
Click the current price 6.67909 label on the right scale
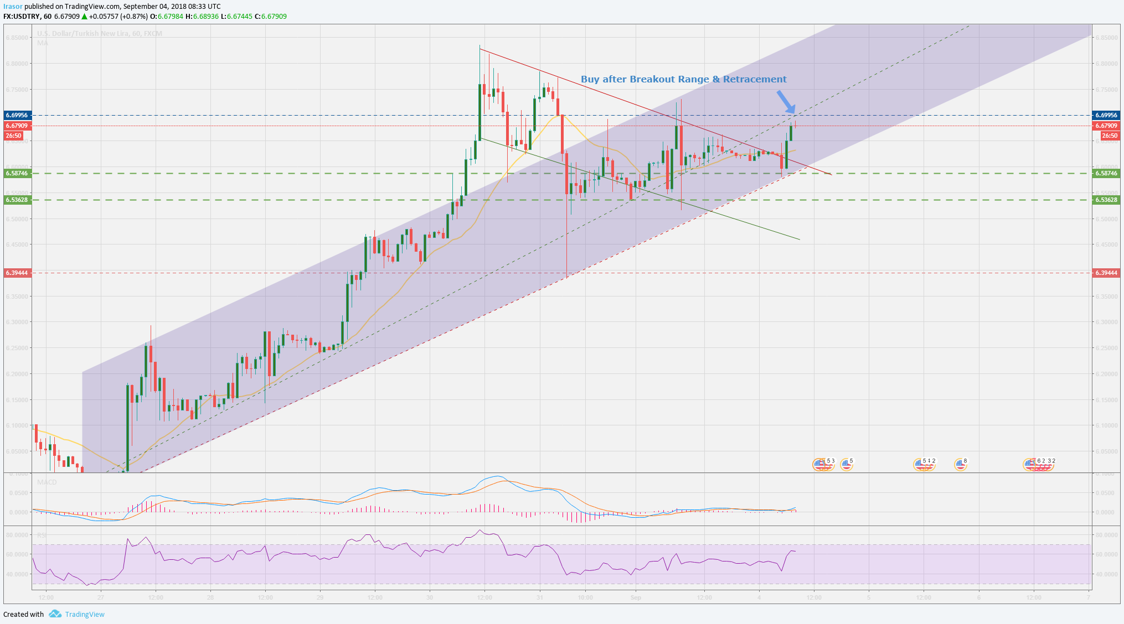[1106, 126]
